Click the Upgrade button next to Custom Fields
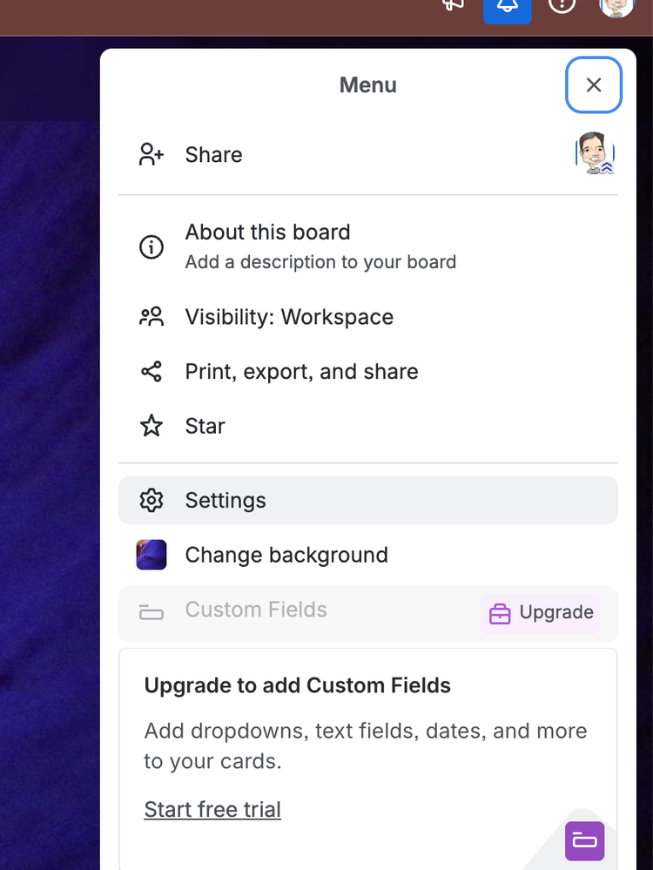The image size is (653, 870). [x=540, y=613]
